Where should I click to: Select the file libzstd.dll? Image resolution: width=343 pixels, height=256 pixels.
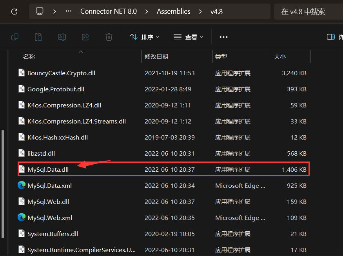[x=41, y=154]
